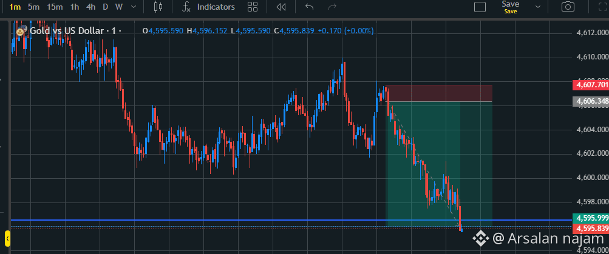Expand the Save options dropdown arrow

coord(538,7)
